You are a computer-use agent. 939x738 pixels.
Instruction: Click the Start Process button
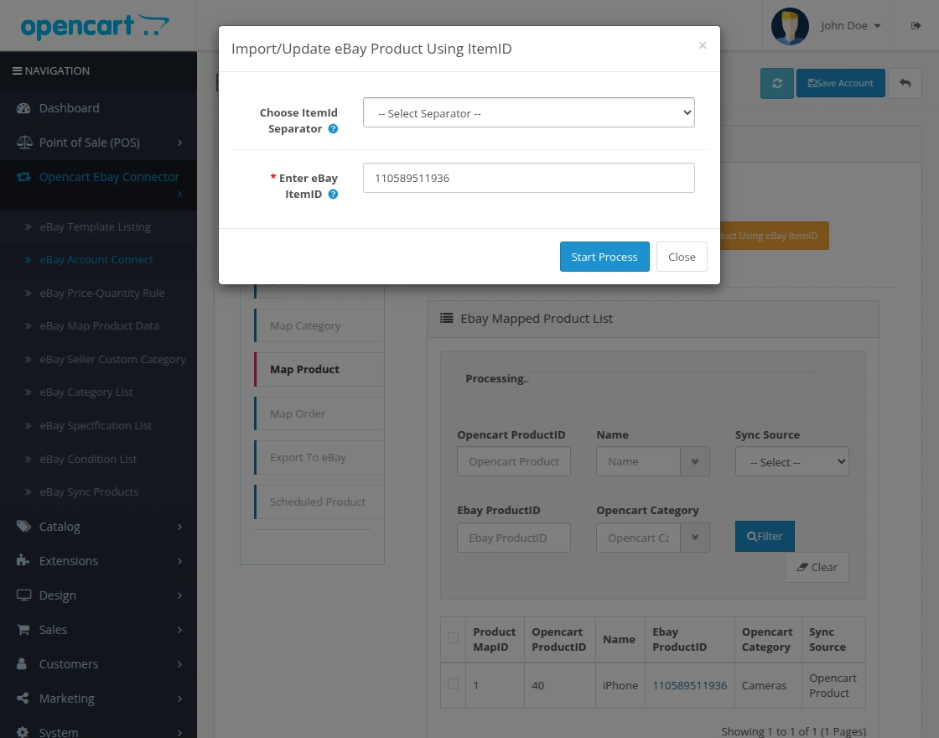pyautogui.click(x=604, y=257)
